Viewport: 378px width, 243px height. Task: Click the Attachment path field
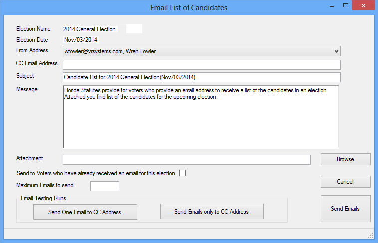pyautogui.click(x=187, y=160)
